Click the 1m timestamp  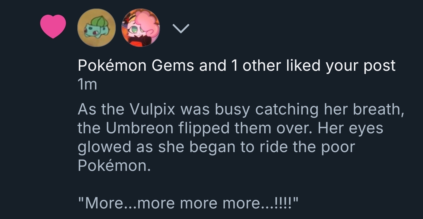pos(87,85)
